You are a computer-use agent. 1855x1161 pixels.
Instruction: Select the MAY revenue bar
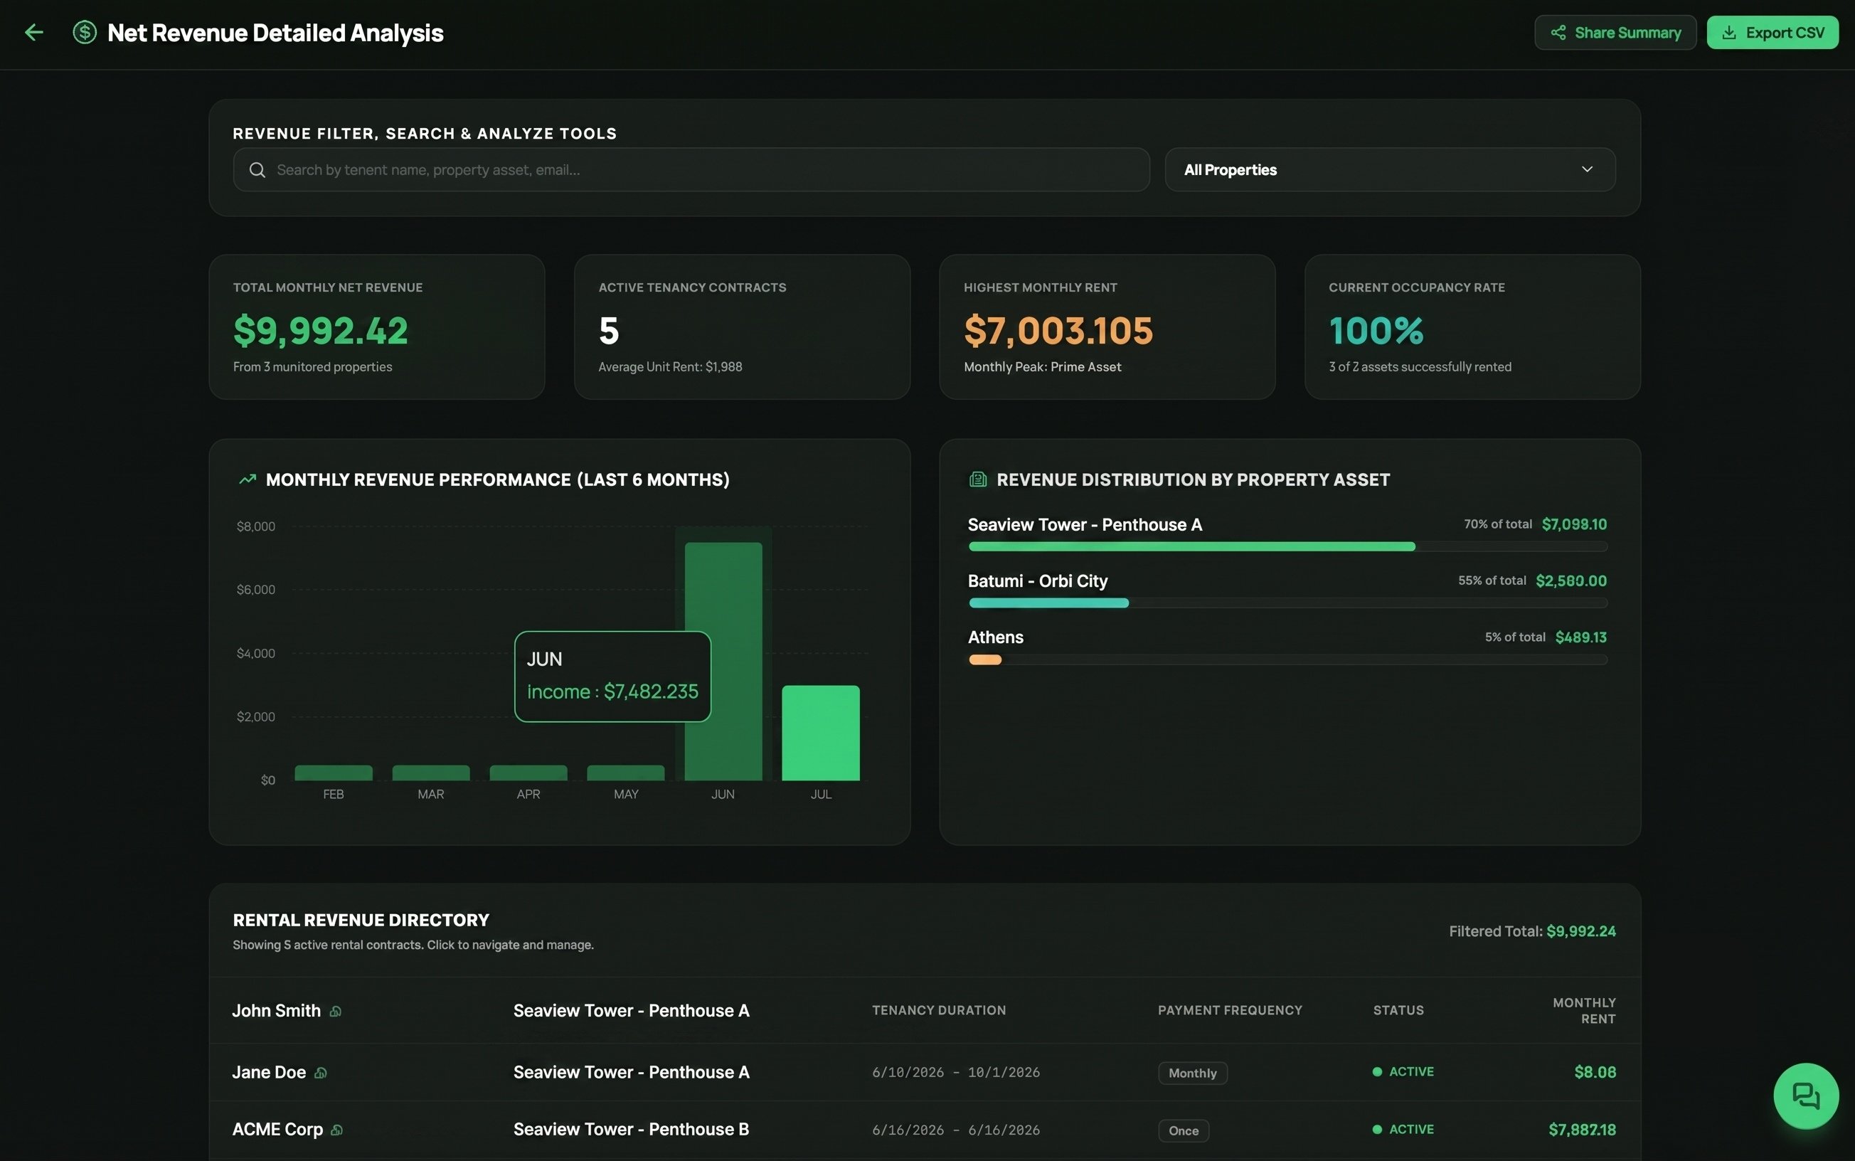(625, 773)
